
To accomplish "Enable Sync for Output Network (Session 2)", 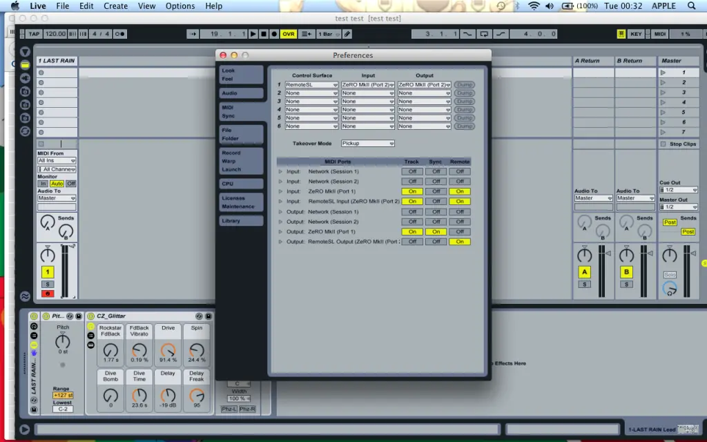I will coord(436,222).
